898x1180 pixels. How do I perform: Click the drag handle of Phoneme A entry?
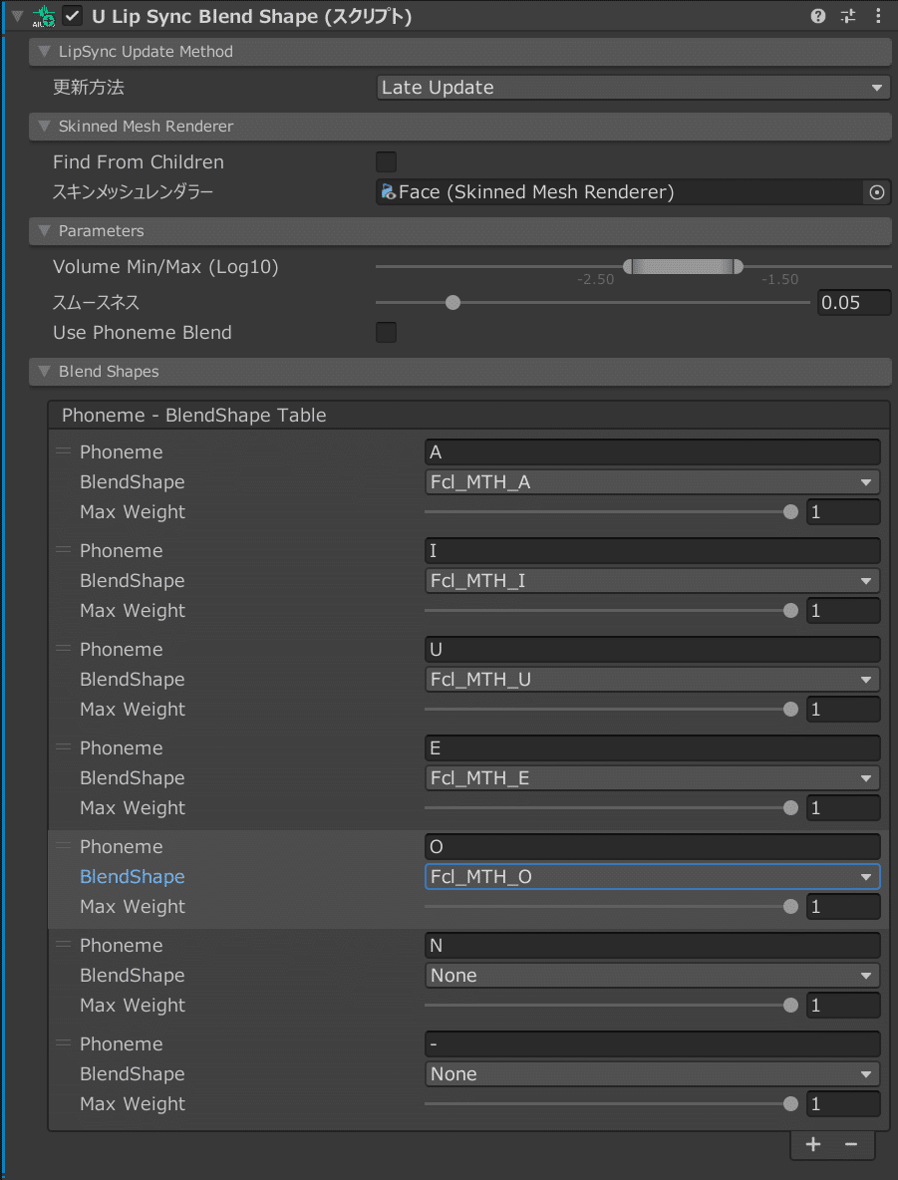(x=63, y=451)
